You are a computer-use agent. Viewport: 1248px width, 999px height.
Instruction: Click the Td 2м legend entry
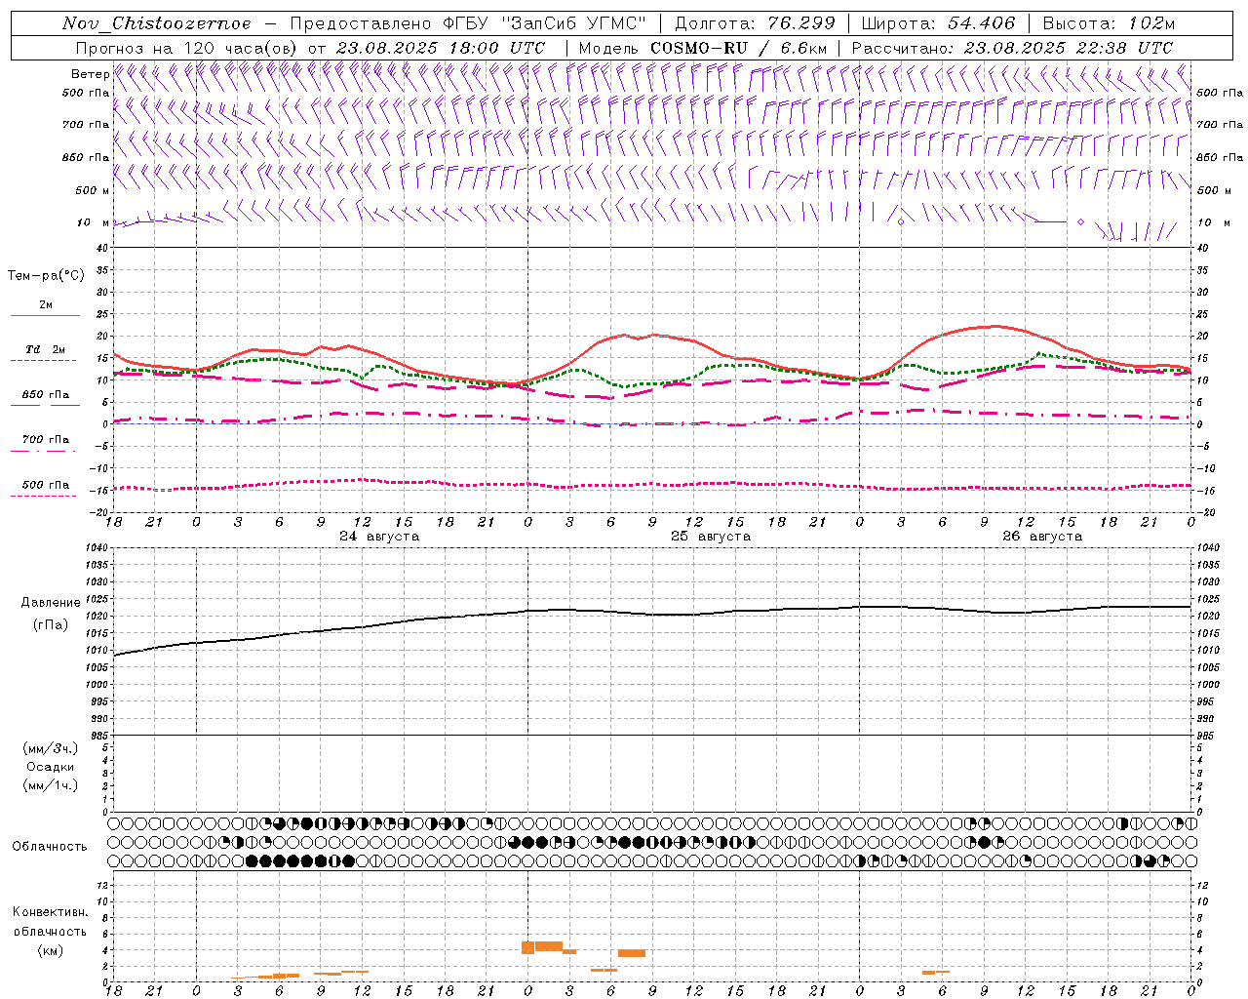(x=45, y=349)
